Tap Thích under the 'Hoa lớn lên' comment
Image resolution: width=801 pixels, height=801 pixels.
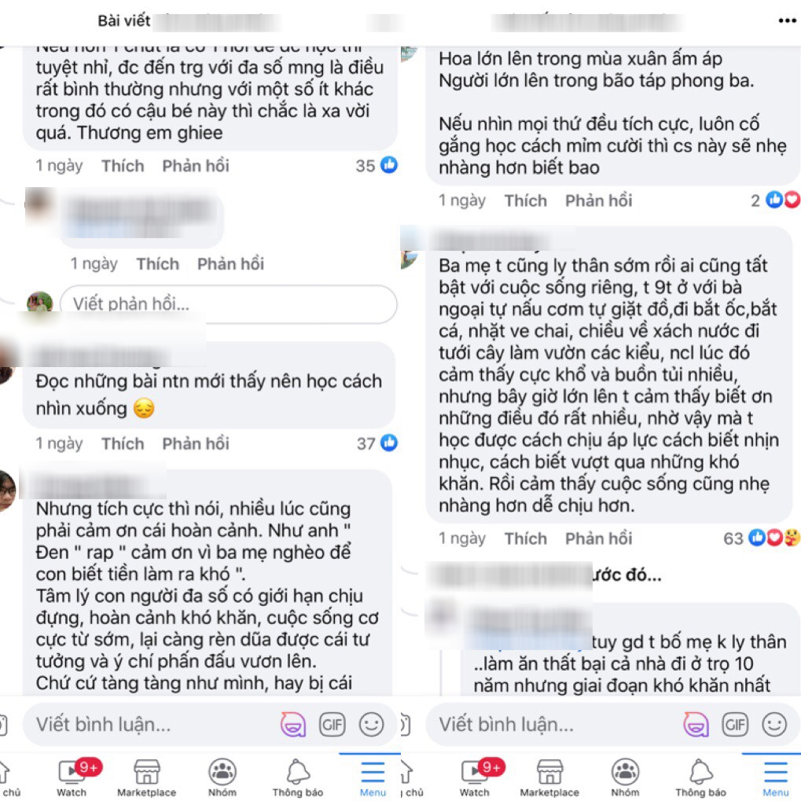(x=526, y=200)
